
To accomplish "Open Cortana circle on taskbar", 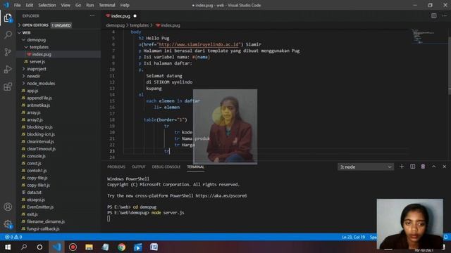I will 39,247.
